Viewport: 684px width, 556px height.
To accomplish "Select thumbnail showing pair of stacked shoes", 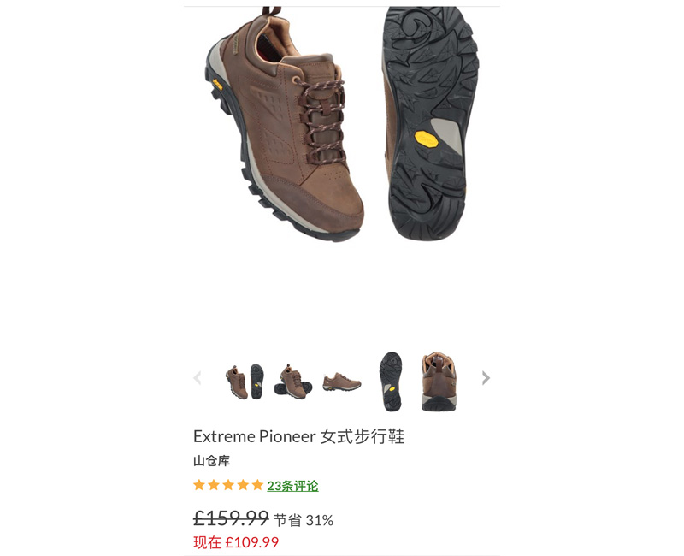I will (x=293, y=382).
